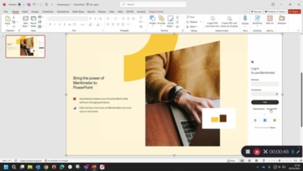
Task: Click Create PDF and Share via Outlook
Action: click(x=229, y=21)
